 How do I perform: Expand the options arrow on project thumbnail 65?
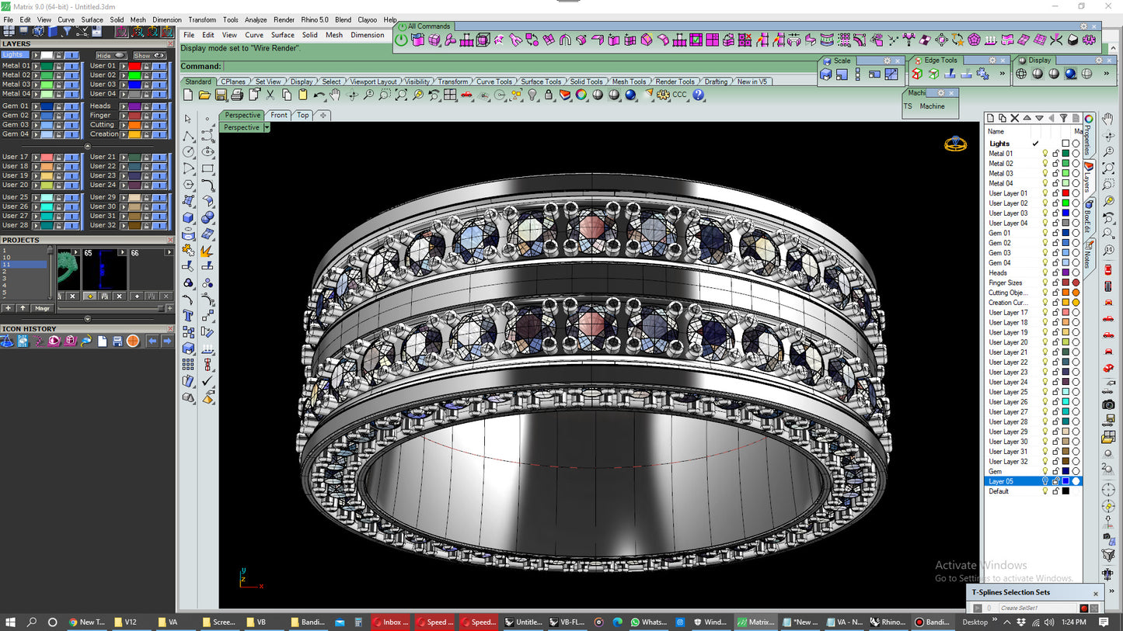point(123,252)
